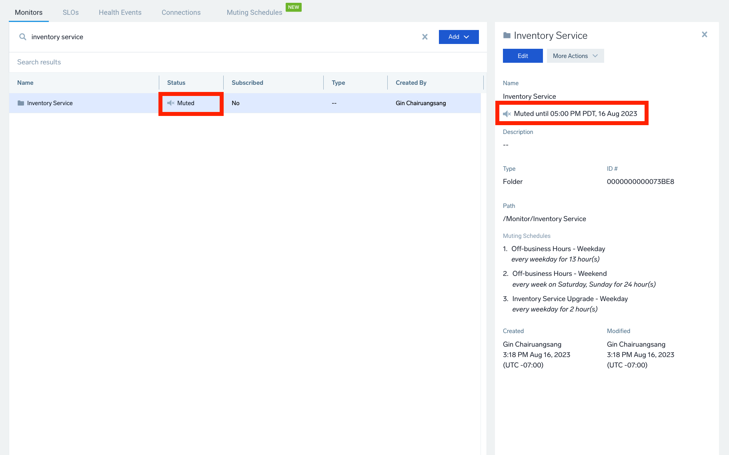Click the Created author Gin Chairuangsang
This screenshot has width=729, height=455.
pyautogui.click(x=532, y=344)
